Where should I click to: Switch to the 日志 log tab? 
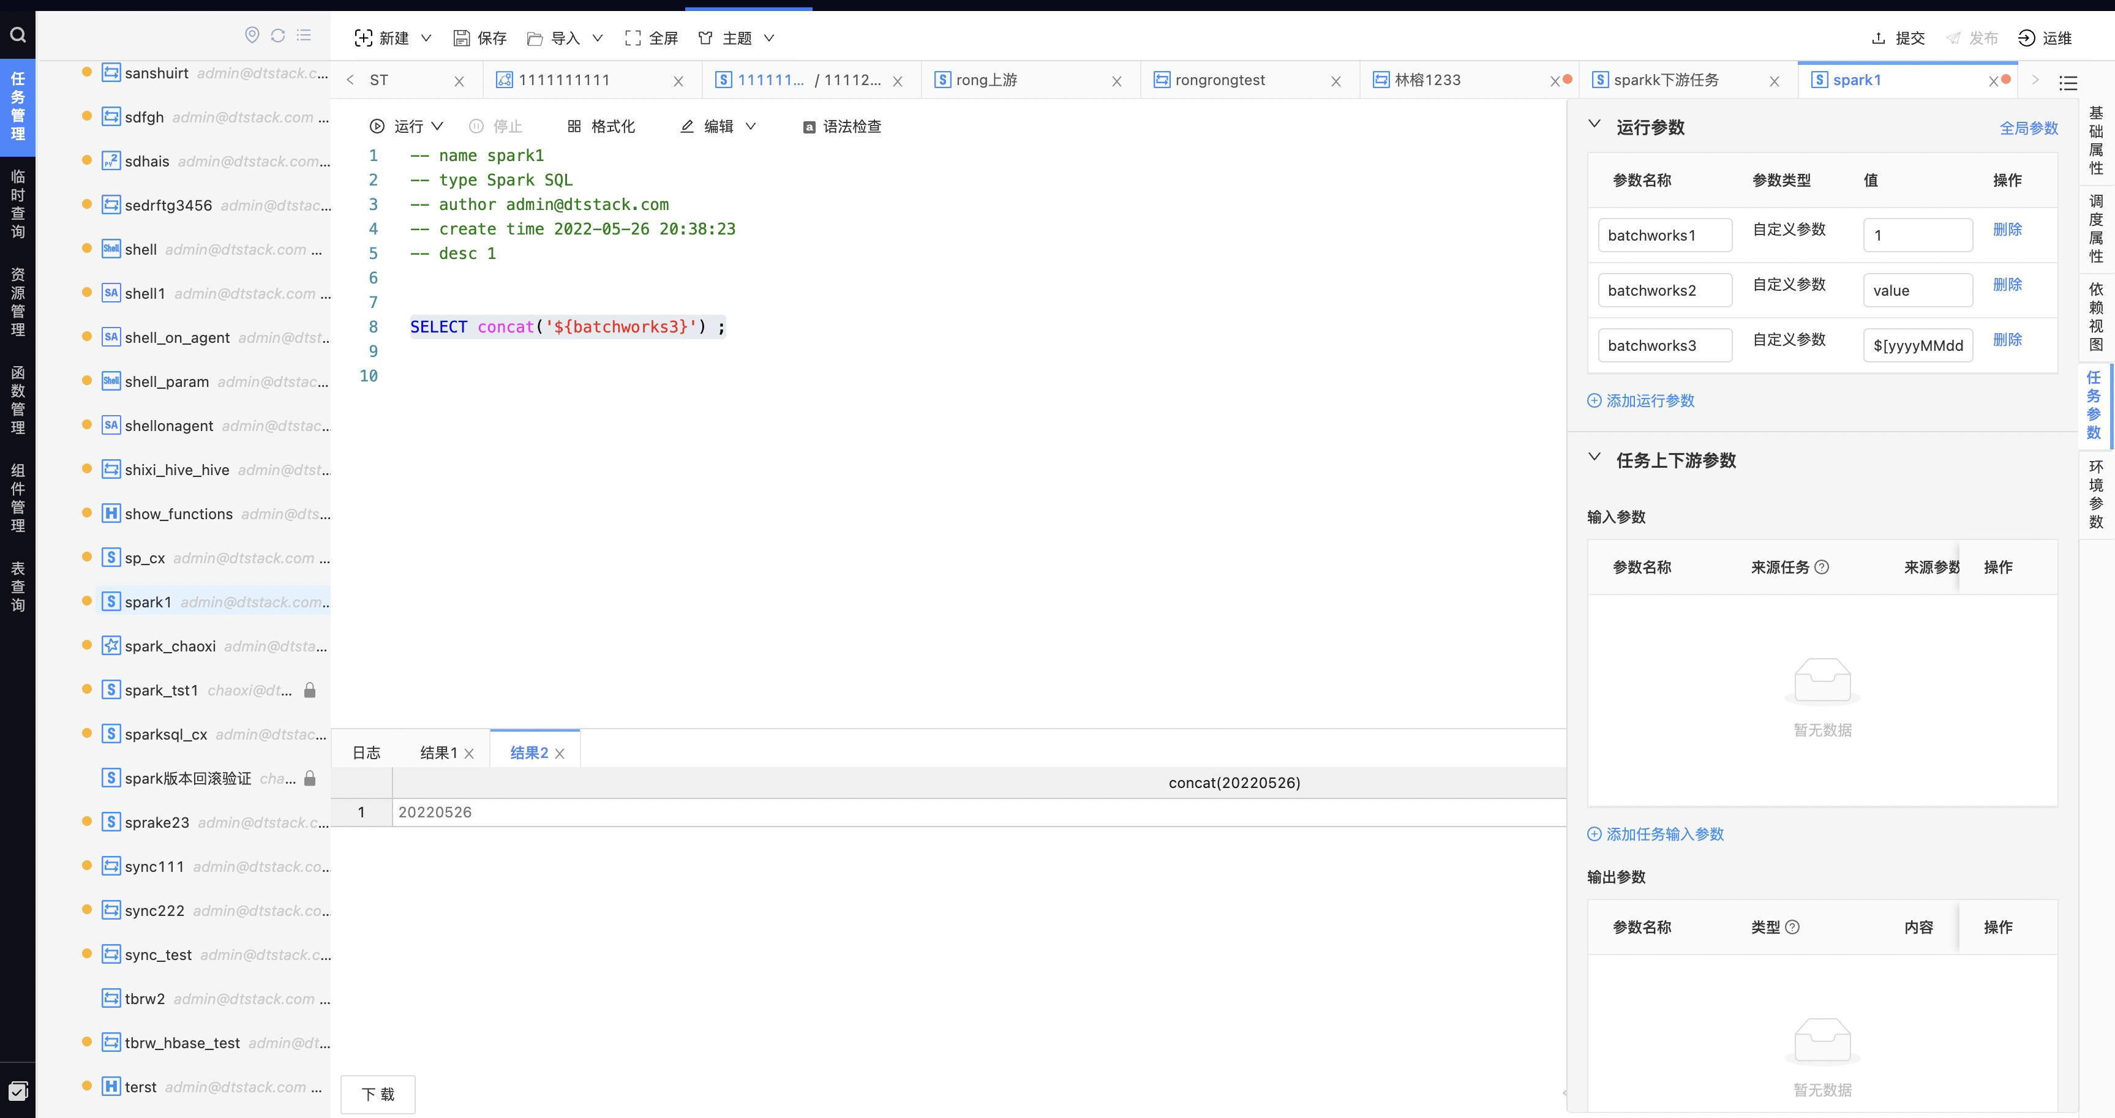click(x=366, y=752)
